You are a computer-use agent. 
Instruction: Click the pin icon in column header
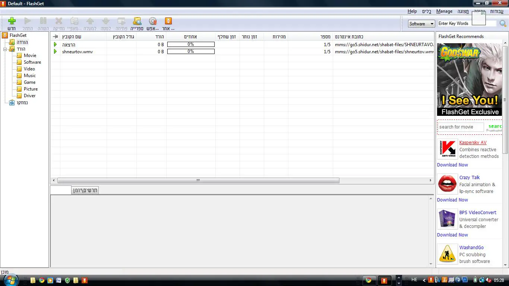[x=56, y=36]
